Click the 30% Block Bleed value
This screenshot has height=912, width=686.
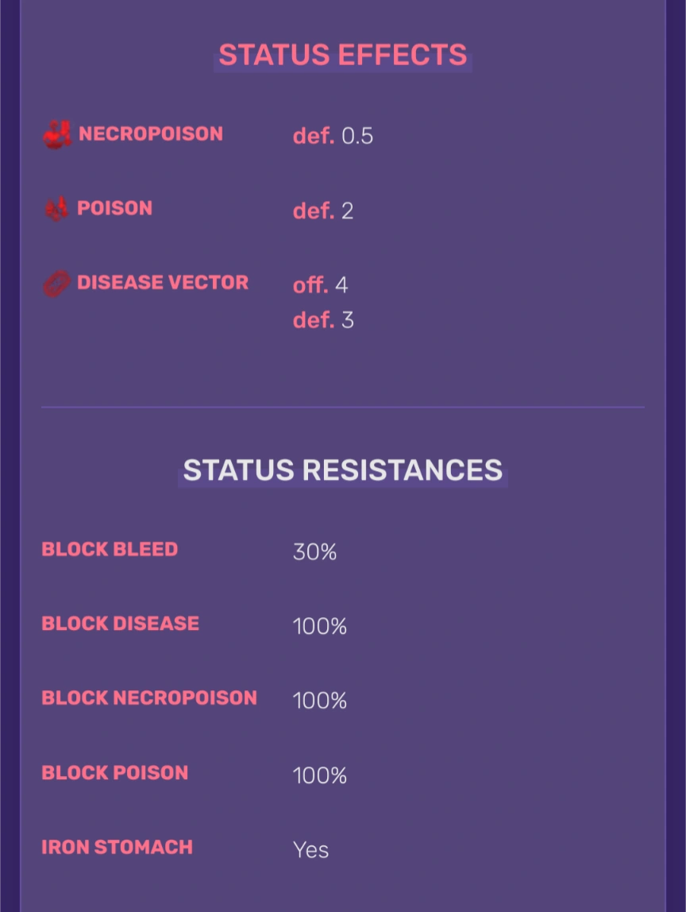pos(314,552)
